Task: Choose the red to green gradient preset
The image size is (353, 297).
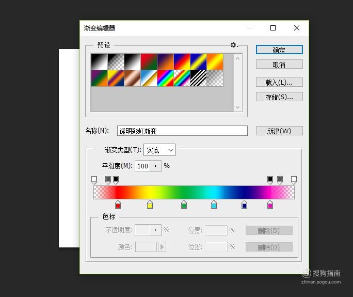Action: click(x=149, y=61)
